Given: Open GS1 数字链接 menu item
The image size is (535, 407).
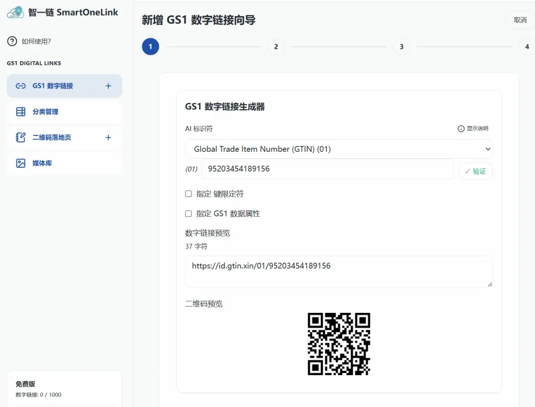Looking at the screenshot, I should tap(64, 86).
